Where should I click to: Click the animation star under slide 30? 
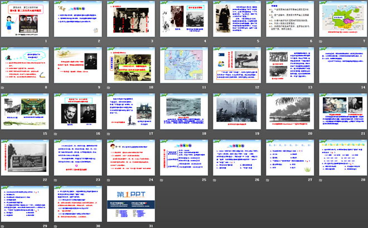(x=56, y=225)
